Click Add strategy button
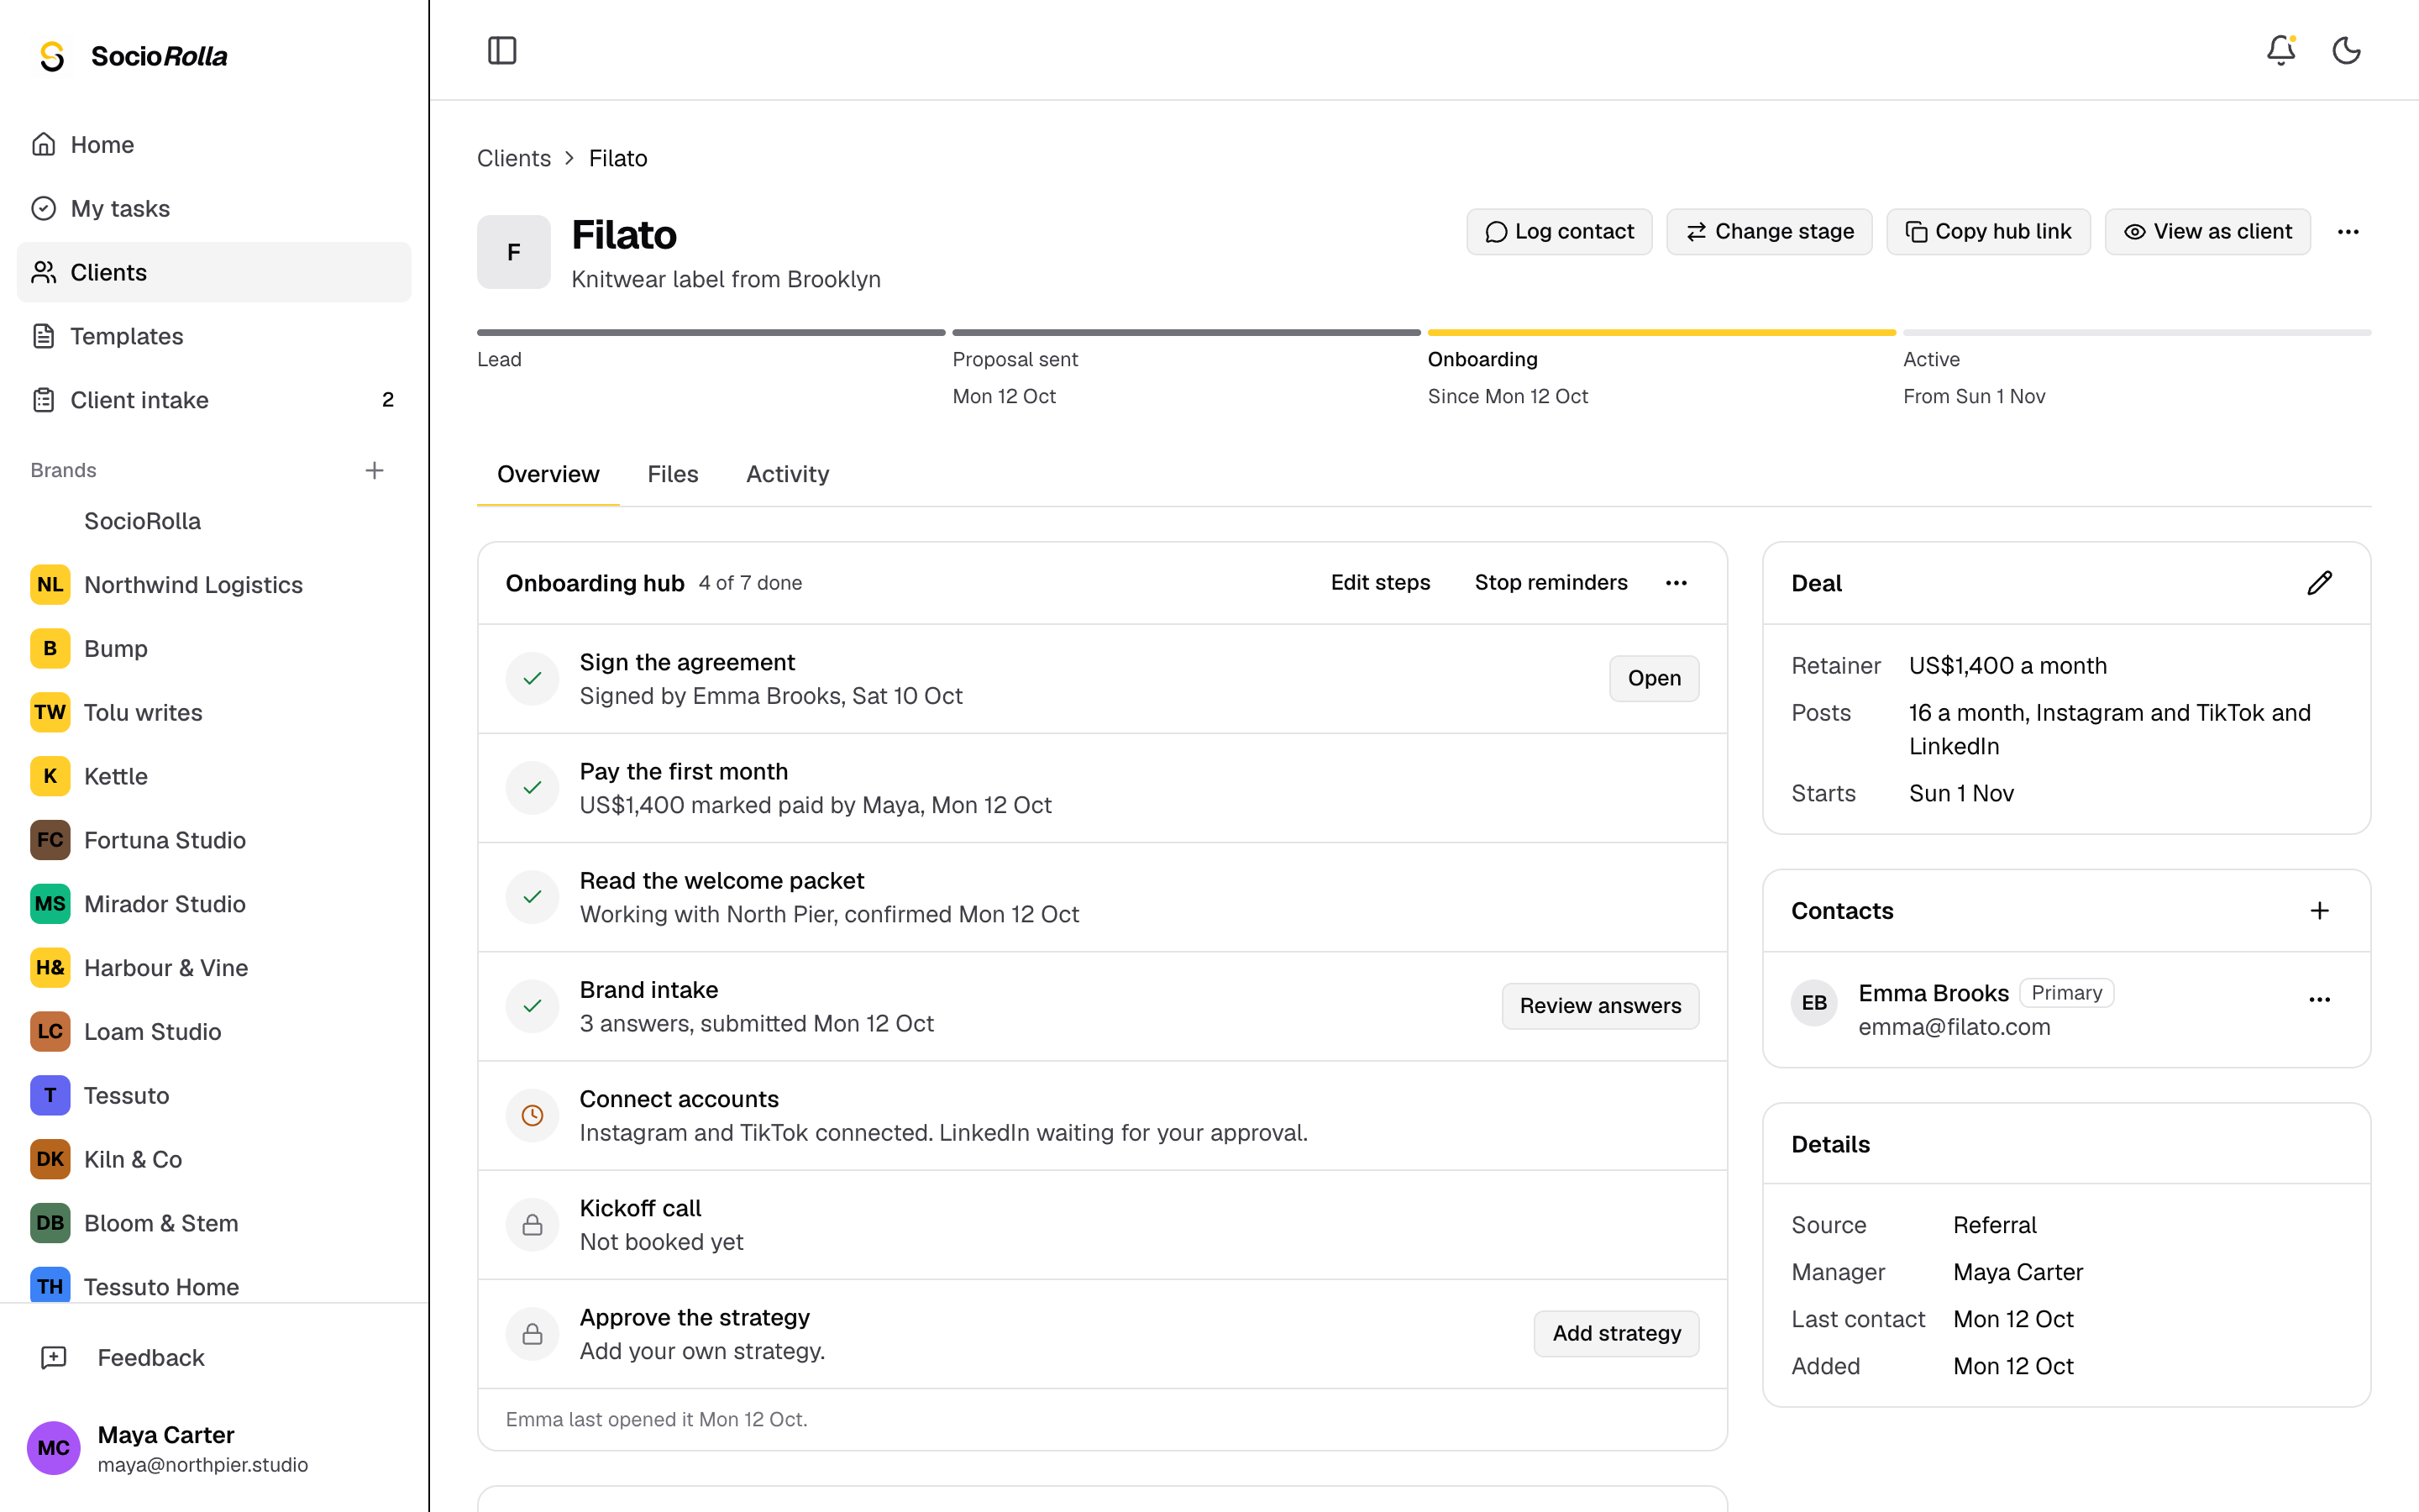2419x1512 pixels. pyautogui.click(x=1616, y=1334)
